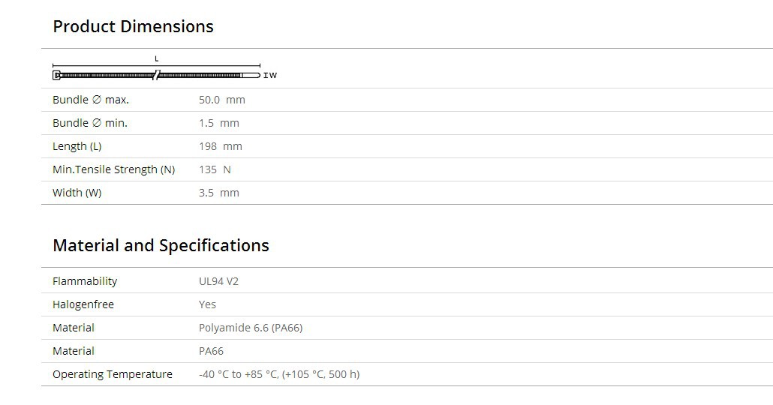The width and height of the screenshot is (773, 405).
Task: Click the Operating Temperature row label
Action: (x=113, y=374)
